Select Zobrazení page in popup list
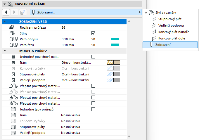Screen dimensions: 199x140 click(170, 45)
